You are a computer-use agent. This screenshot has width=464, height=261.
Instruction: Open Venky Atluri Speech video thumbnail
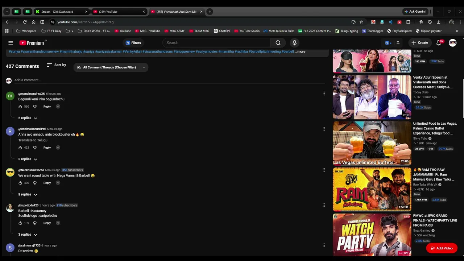pyautogui.click(x=372, y=97)
